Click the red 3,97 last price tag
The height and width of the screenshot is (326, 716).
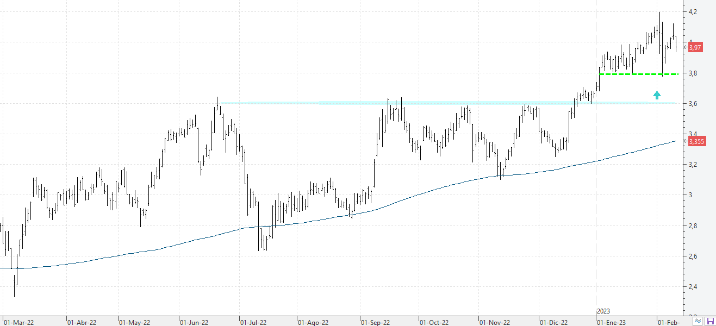(695, 48)
